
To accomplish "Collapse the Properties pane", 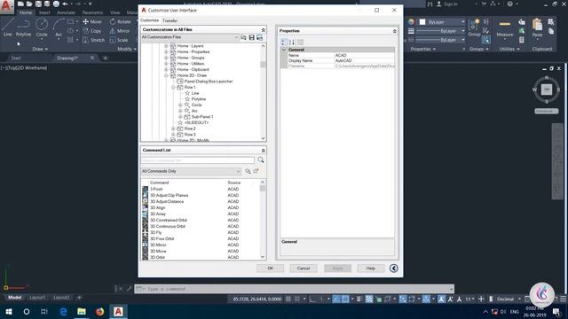I will pyautogui.click(x=394, y=31).
